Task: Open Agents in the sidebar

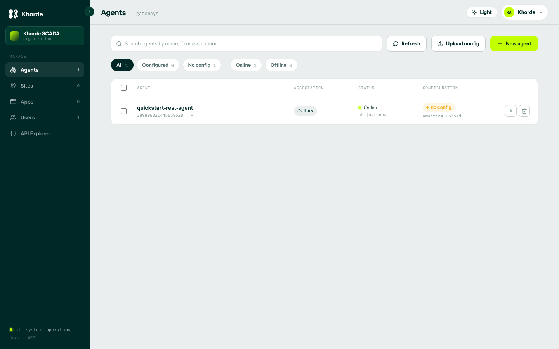Action: (x=45, y=70)
